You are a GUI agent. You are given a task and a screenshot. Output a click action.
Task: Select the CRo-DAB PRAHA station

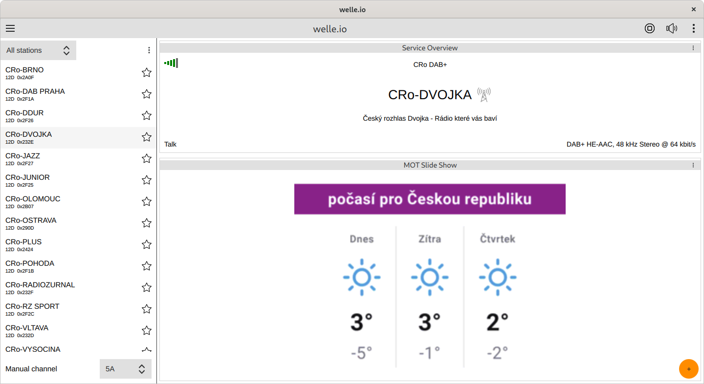78,95
